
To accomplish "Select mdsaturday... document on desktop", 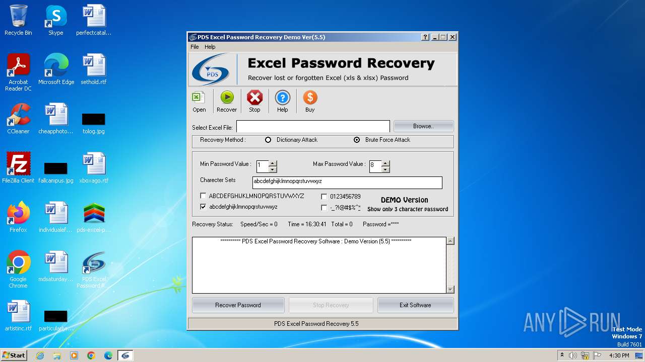I will (56, 266).
